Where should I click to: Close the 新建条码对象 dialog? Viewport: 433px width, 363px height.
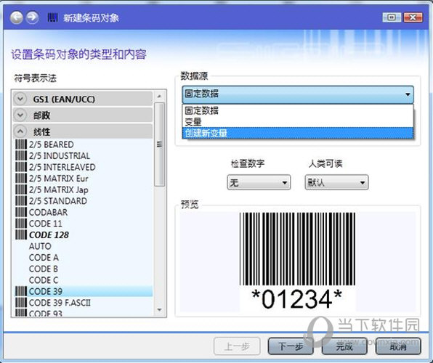point(413,17)
